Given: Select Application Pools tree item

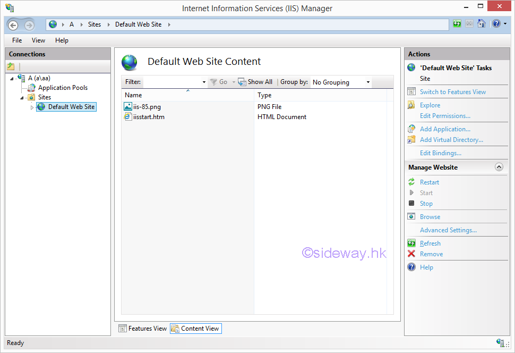Looking at the screenshot, I should click(x=63, y=88).
